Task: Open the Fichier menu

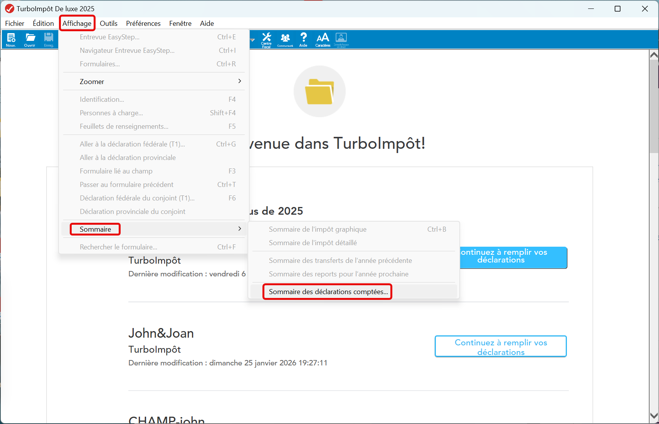Action: (x=15, y=24)
